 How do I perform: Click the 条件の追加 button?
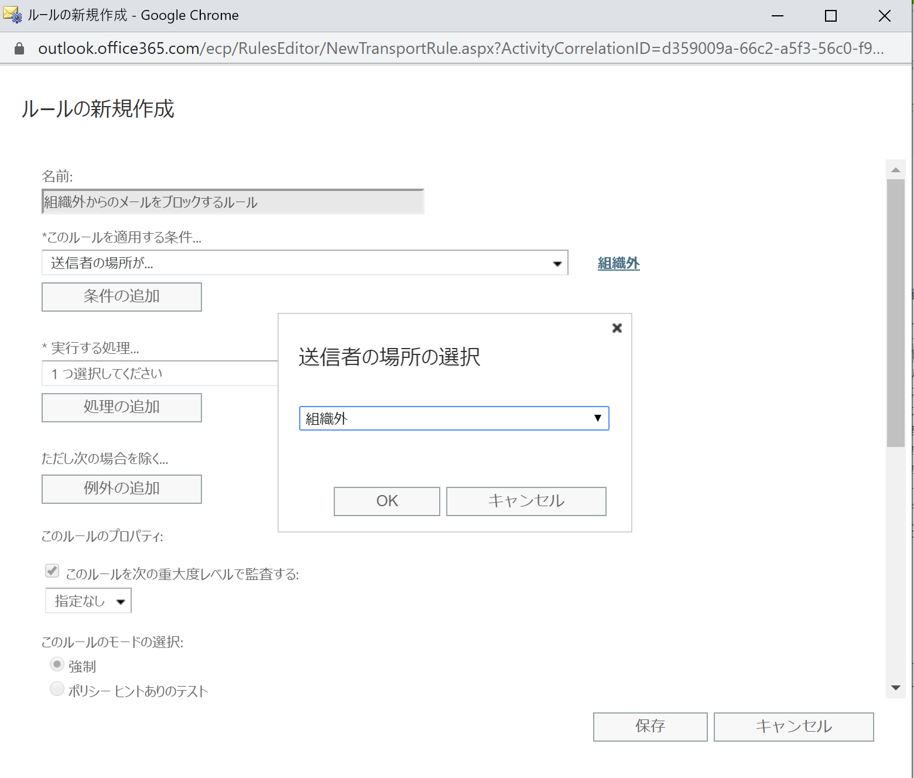click(x=122, y=297)
